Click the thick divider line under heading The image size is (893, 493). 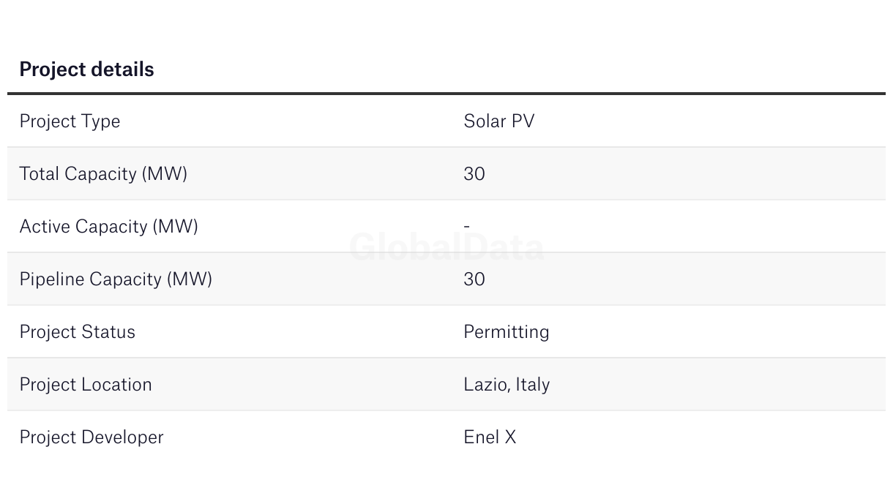[x=446, y=94]
